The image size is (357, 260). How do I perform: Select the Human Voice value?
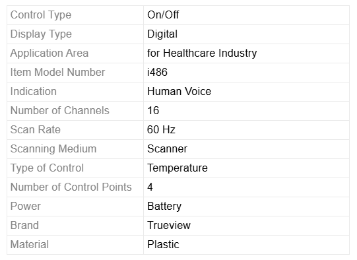coord(179,92)
